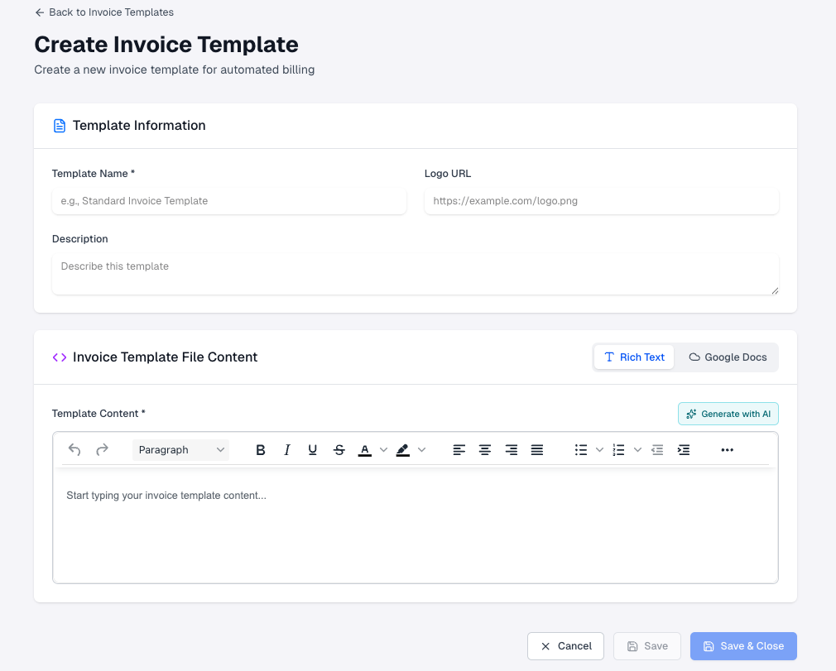The image size is (836, 671).
Task: Expand bullet list style options
Action: pos(599,450)
